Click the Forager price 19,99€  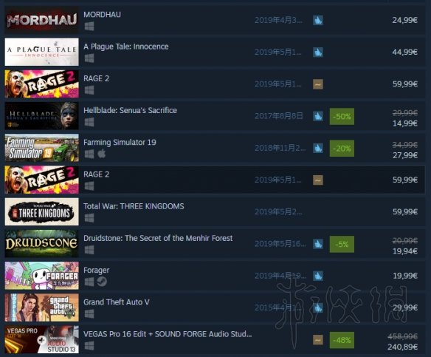pos(405,276)
